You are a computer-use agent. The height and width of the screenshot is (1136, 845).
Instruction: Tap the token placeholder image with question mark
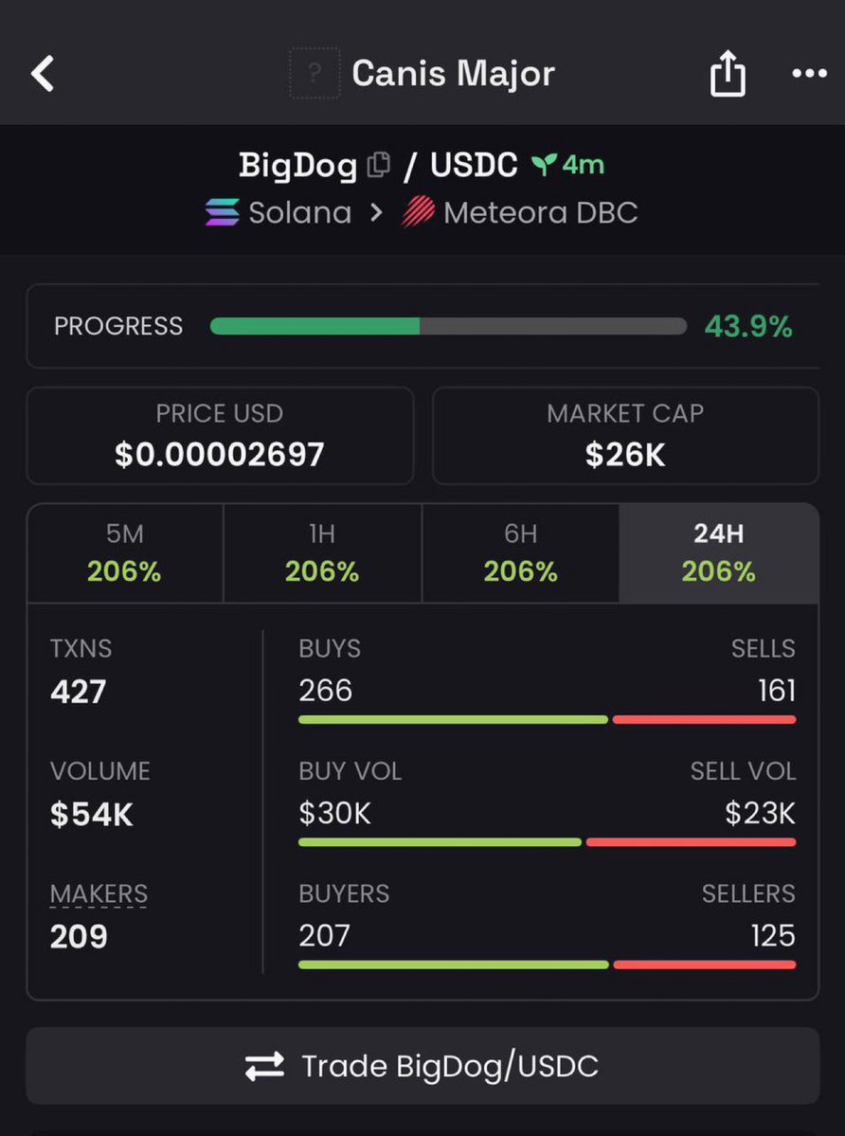click(315, 73)
